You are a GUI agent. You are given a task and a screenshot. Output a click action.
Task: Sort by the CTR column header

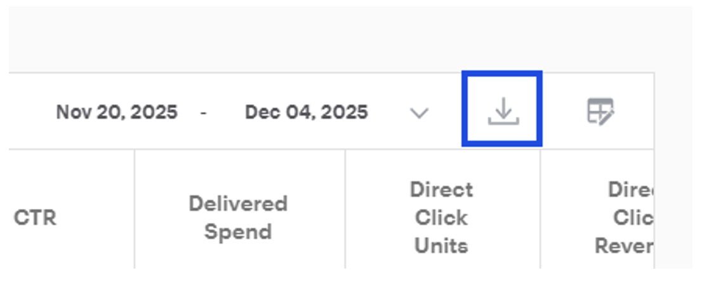coord(35,218)
